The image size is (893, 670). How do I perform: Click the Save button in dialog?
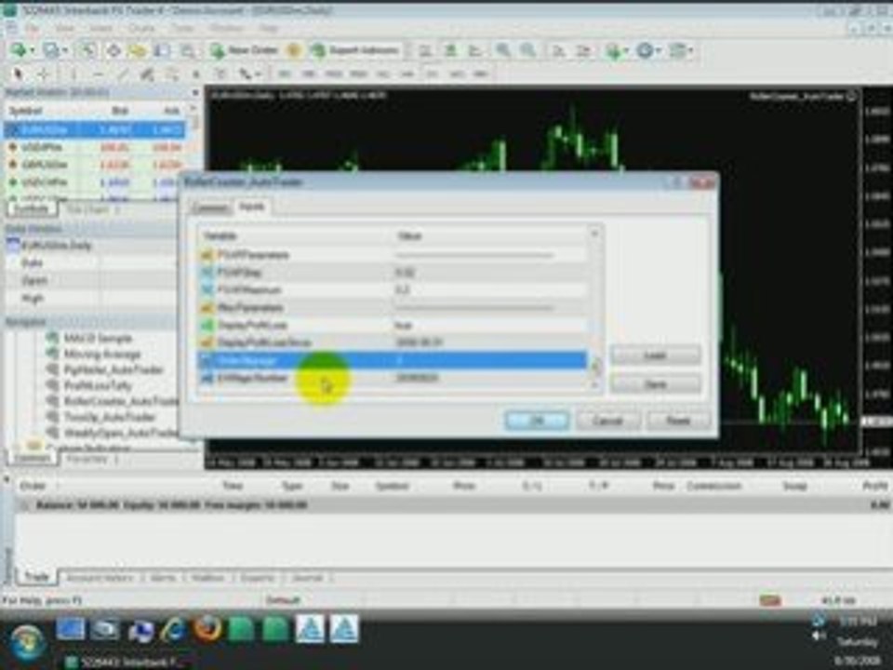[x=655, y=384]
